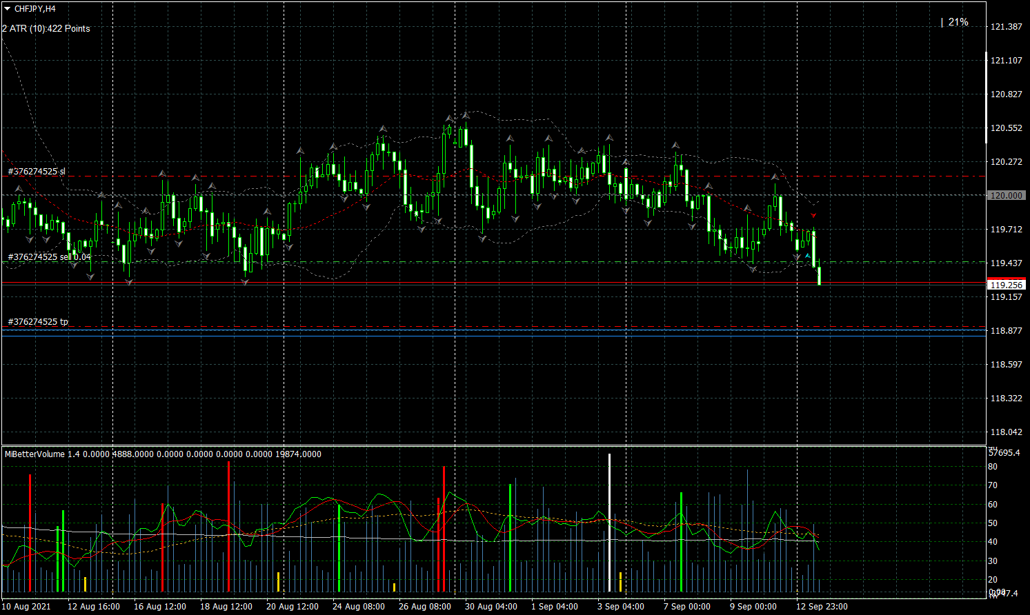Click the last white candle on chart

(819, 276)
